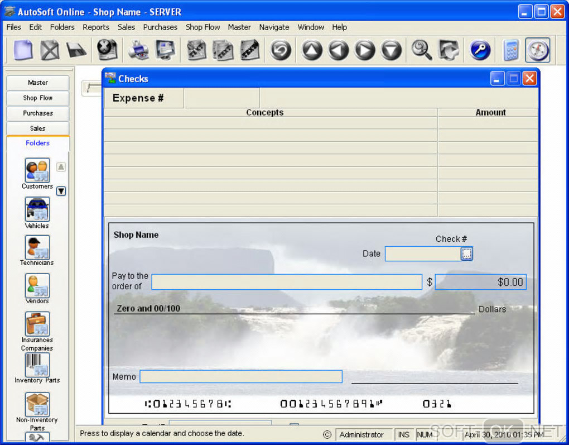
Task: Click the folder with arrow icon
Action: click(449, 50)
